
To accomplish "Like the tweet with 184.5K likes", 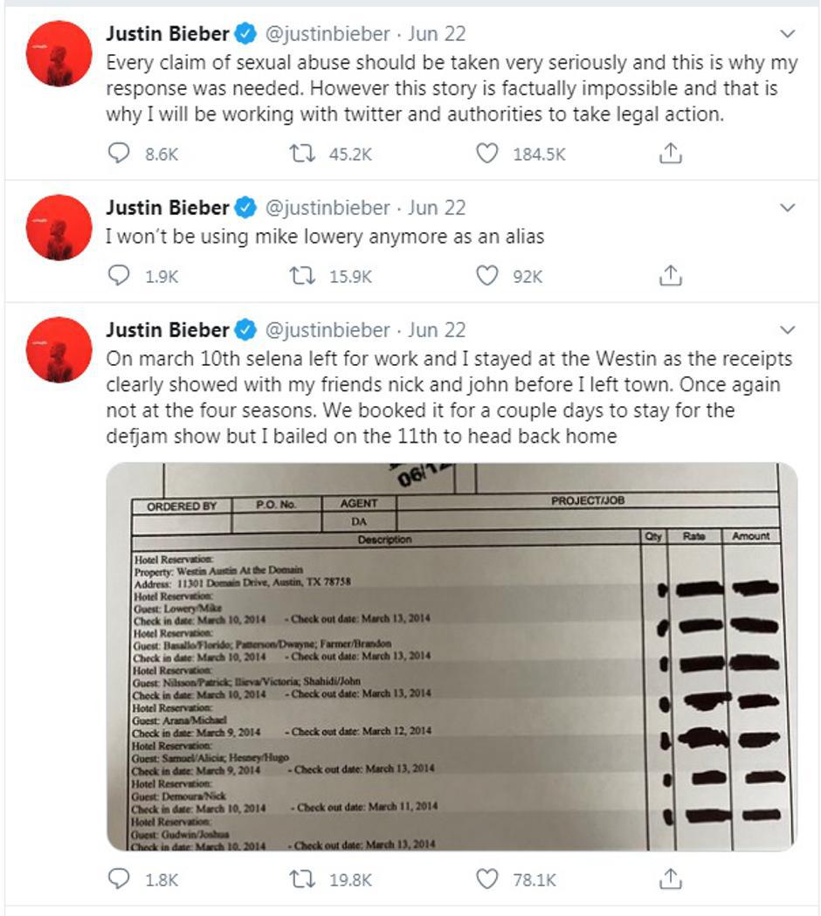I will [486, 155].
